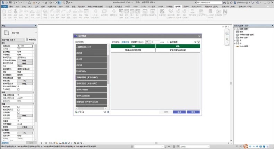Click the new rule icon below rule list
Viewport: 274px width, 149px height.
[x=76, y=112]
